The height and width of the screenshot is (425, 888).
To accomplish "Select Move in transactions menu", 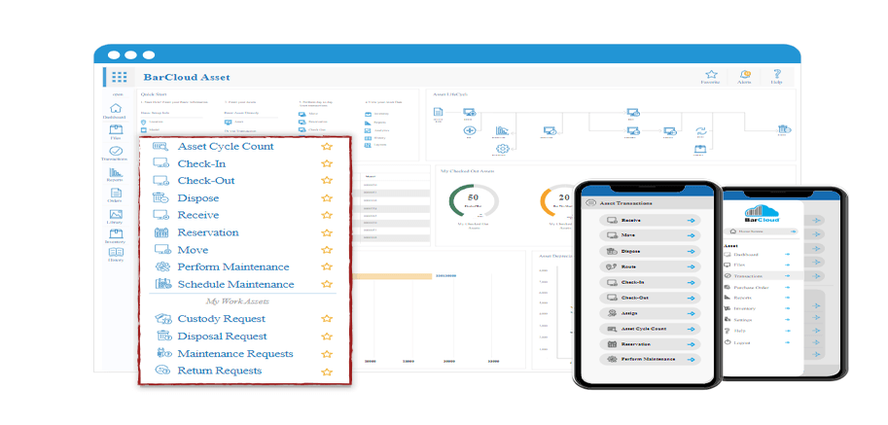I will tap(194, 250).
